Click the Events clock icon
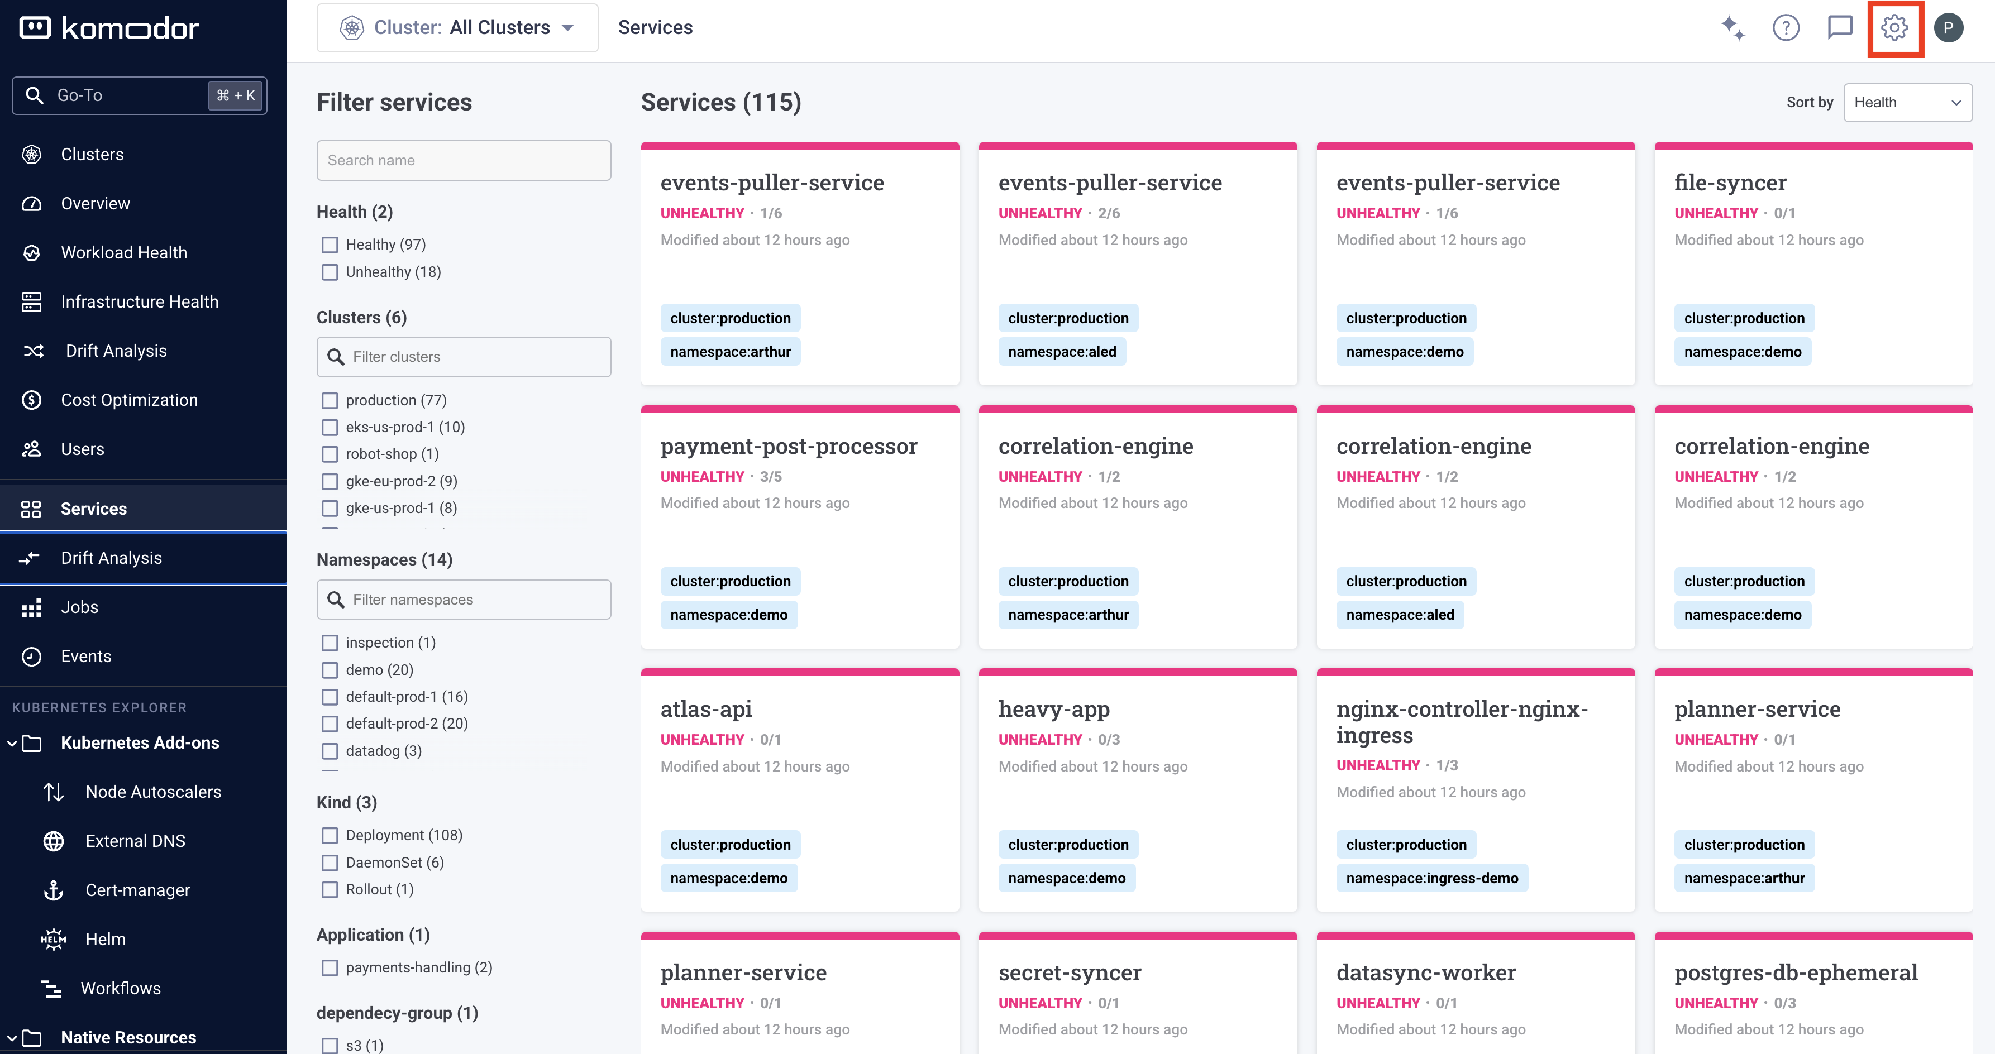Viewport: 1995px width, 1054px height. pos(32,656)
